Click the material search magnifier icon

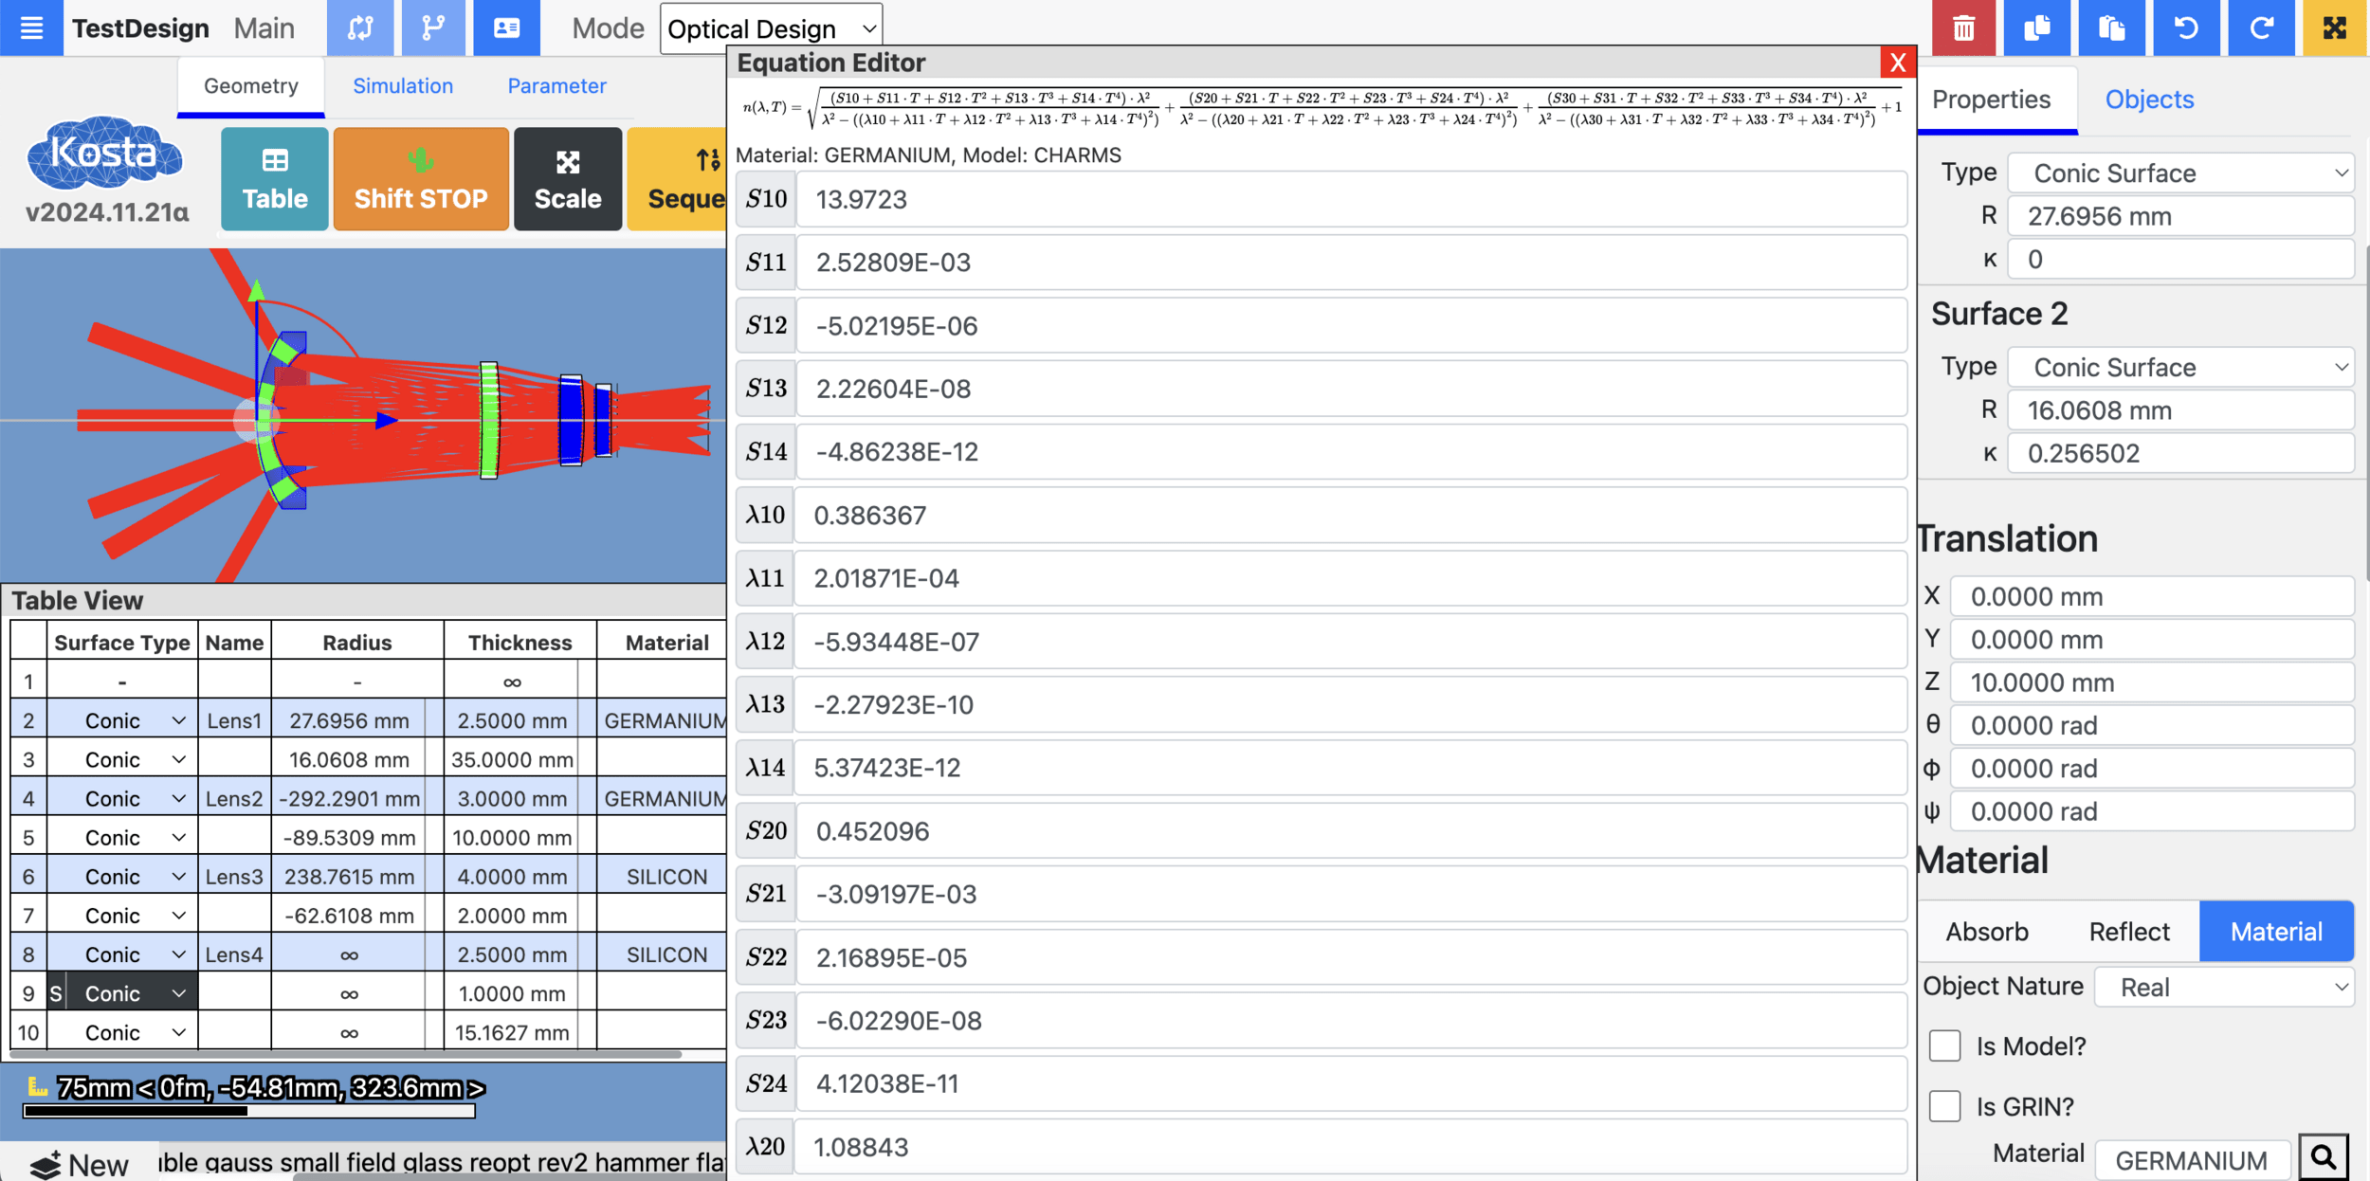click(2323, 1157)
